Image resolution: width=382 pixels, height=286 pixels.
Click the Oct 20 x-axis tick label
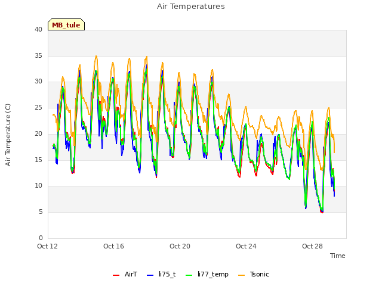180,246
